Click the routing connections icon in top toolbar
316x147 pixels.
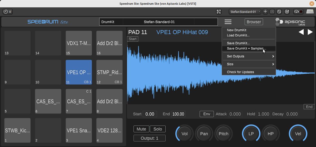219,12
